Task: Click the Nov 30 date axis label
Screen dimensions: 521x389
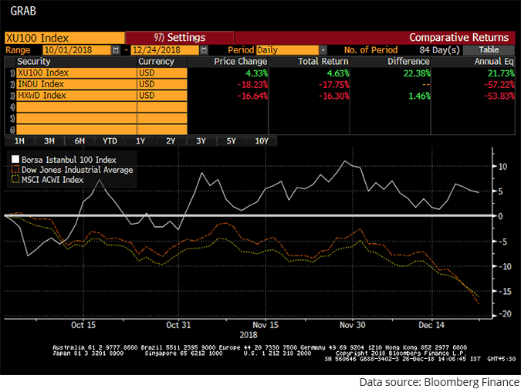Action: 352,325
